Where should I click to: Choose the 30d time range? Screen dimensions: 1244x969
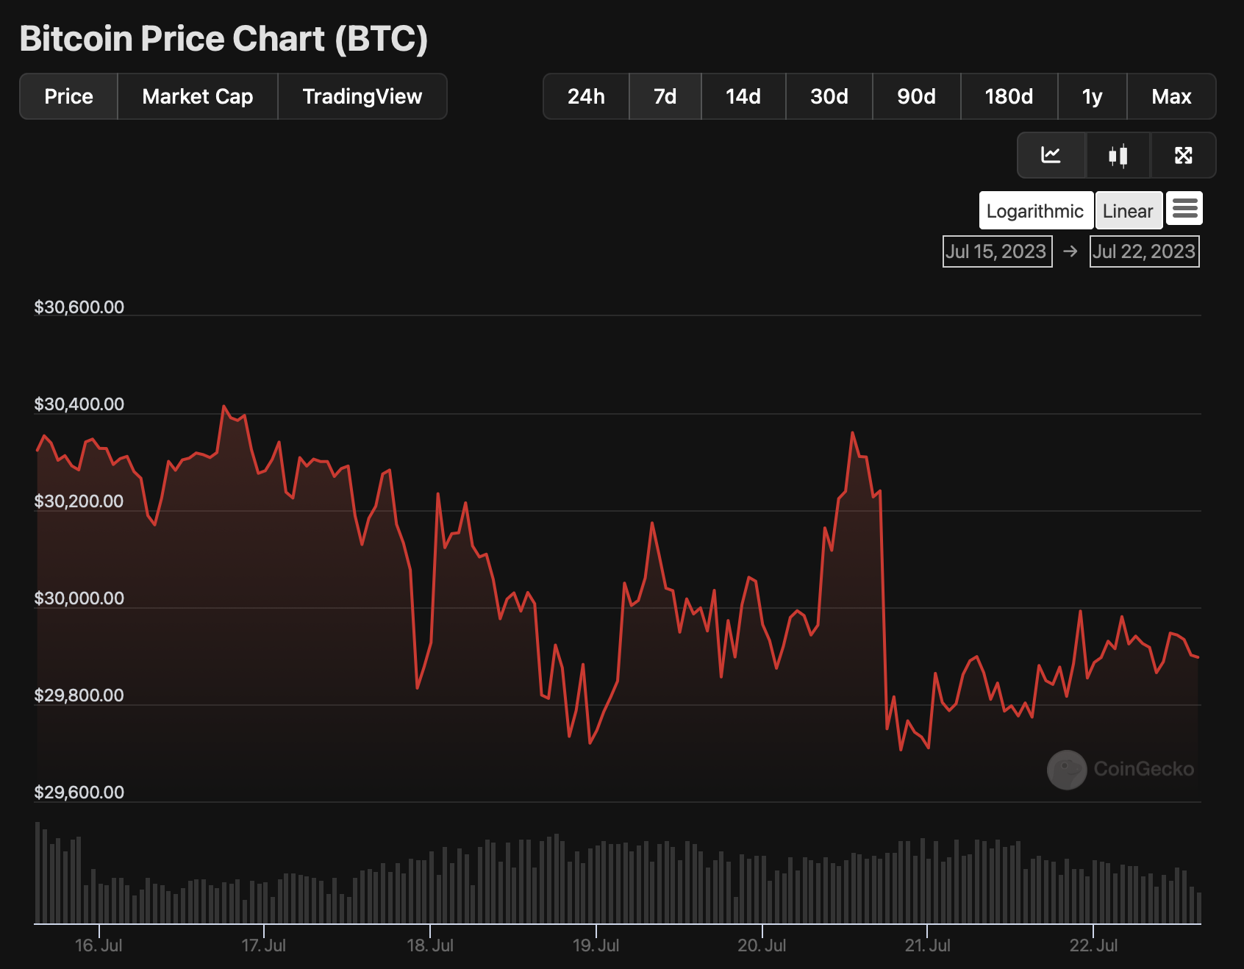click(829, 96)
